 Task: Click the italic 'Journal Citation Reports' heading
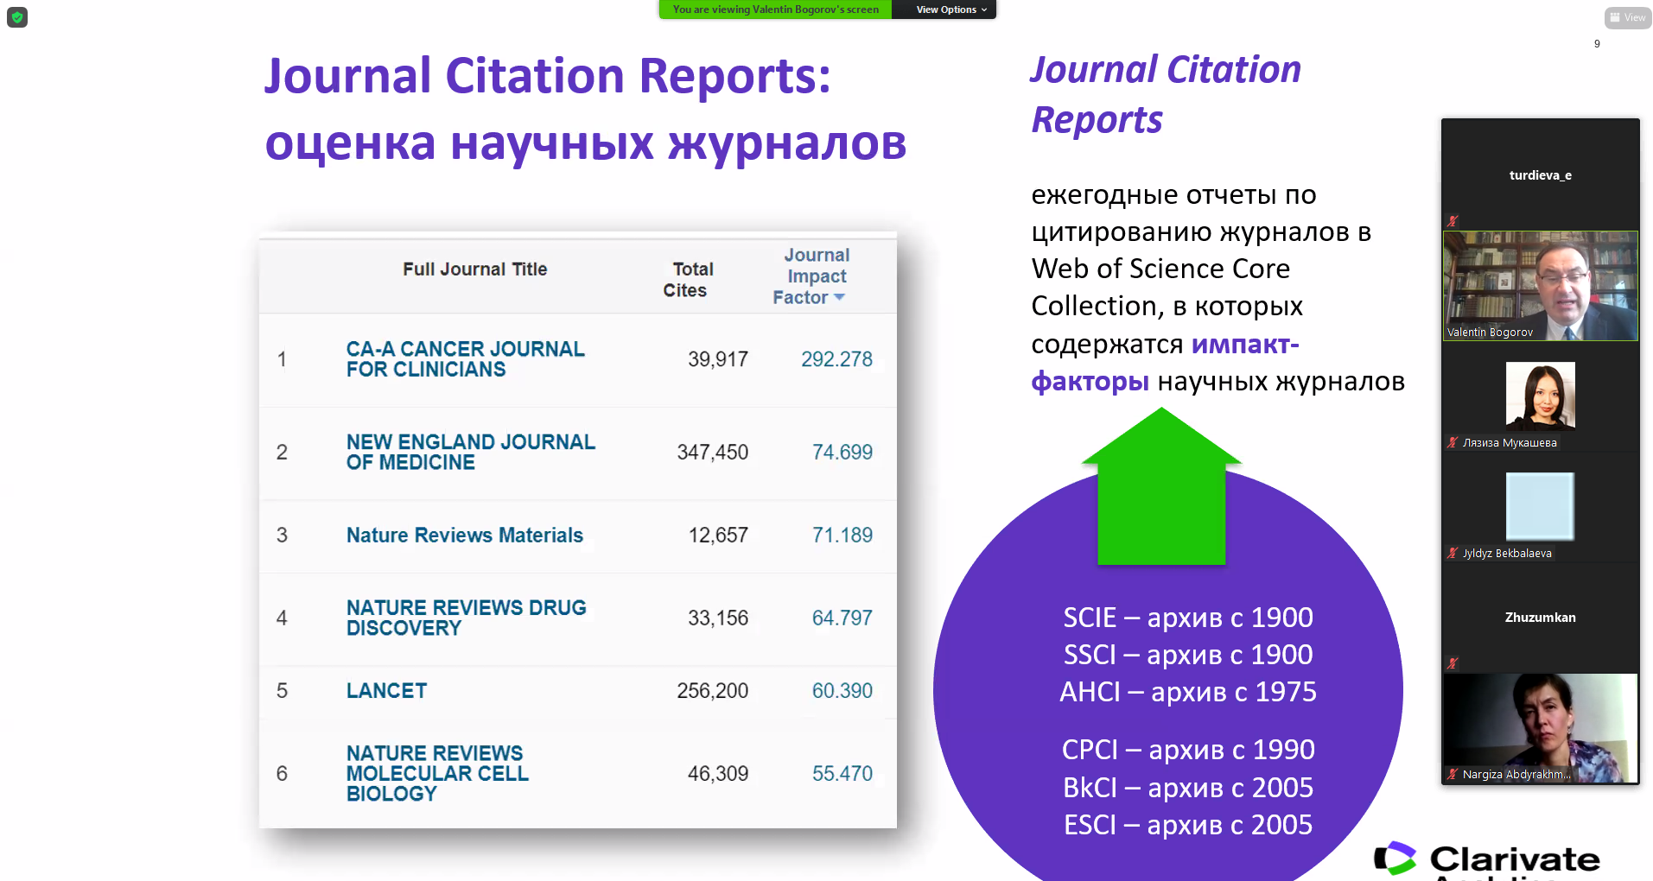[1166, 94]
